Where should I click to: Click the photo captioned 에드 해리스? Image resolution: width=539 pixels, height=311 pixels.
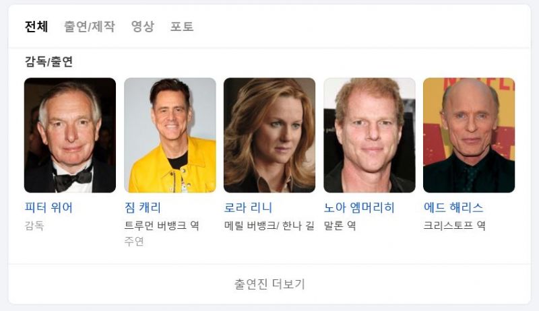[469, 135]
